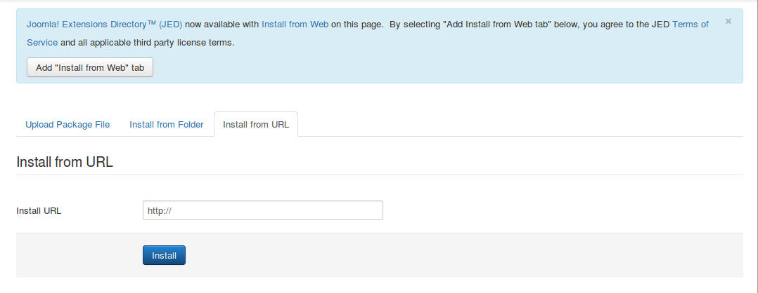Screen dimensions: 758x293
Task: Click the 'Install from URL' section heading
Action: click(65, 162)
